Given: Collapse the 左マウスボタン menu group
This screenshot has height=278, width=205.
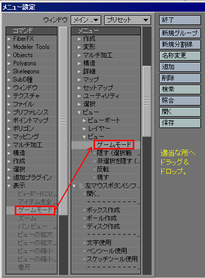Looking at the screenshot, I should coord(74,186).
